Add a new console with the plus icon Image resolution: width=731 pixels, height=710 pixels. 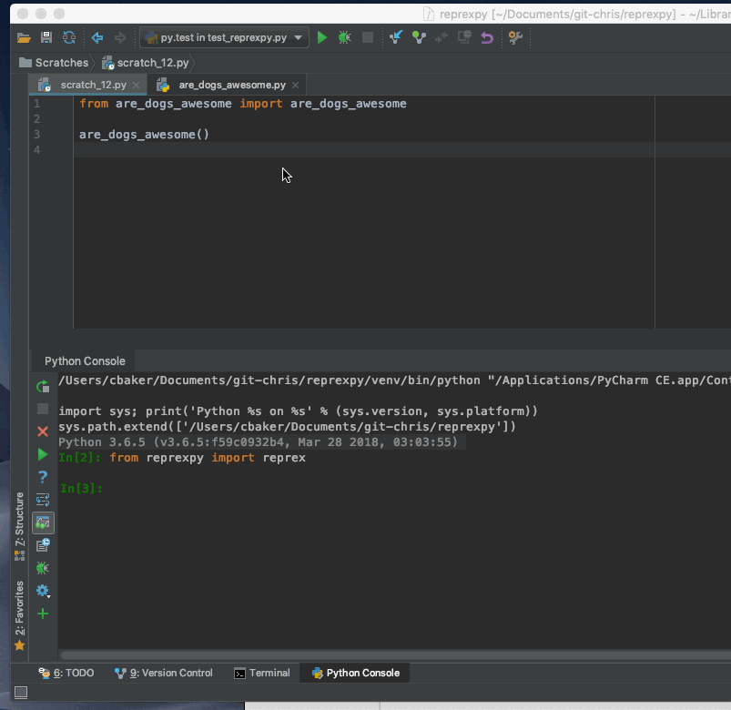pyautogui.click(x=43, y=614)
